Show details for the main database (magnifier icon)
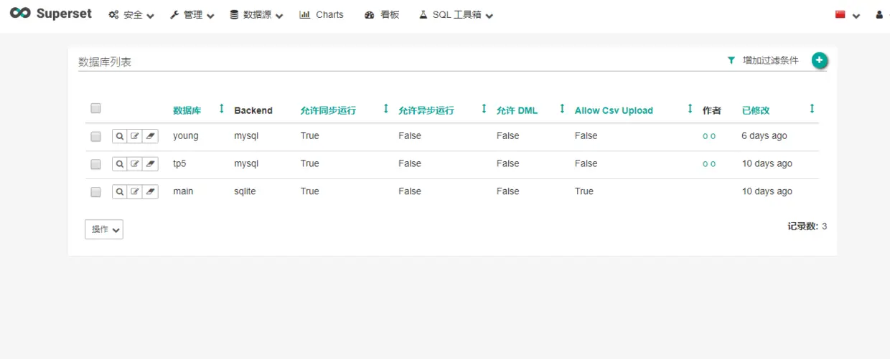Image resolution: width=890 pixels, height=359 pixels. point(120,191)
